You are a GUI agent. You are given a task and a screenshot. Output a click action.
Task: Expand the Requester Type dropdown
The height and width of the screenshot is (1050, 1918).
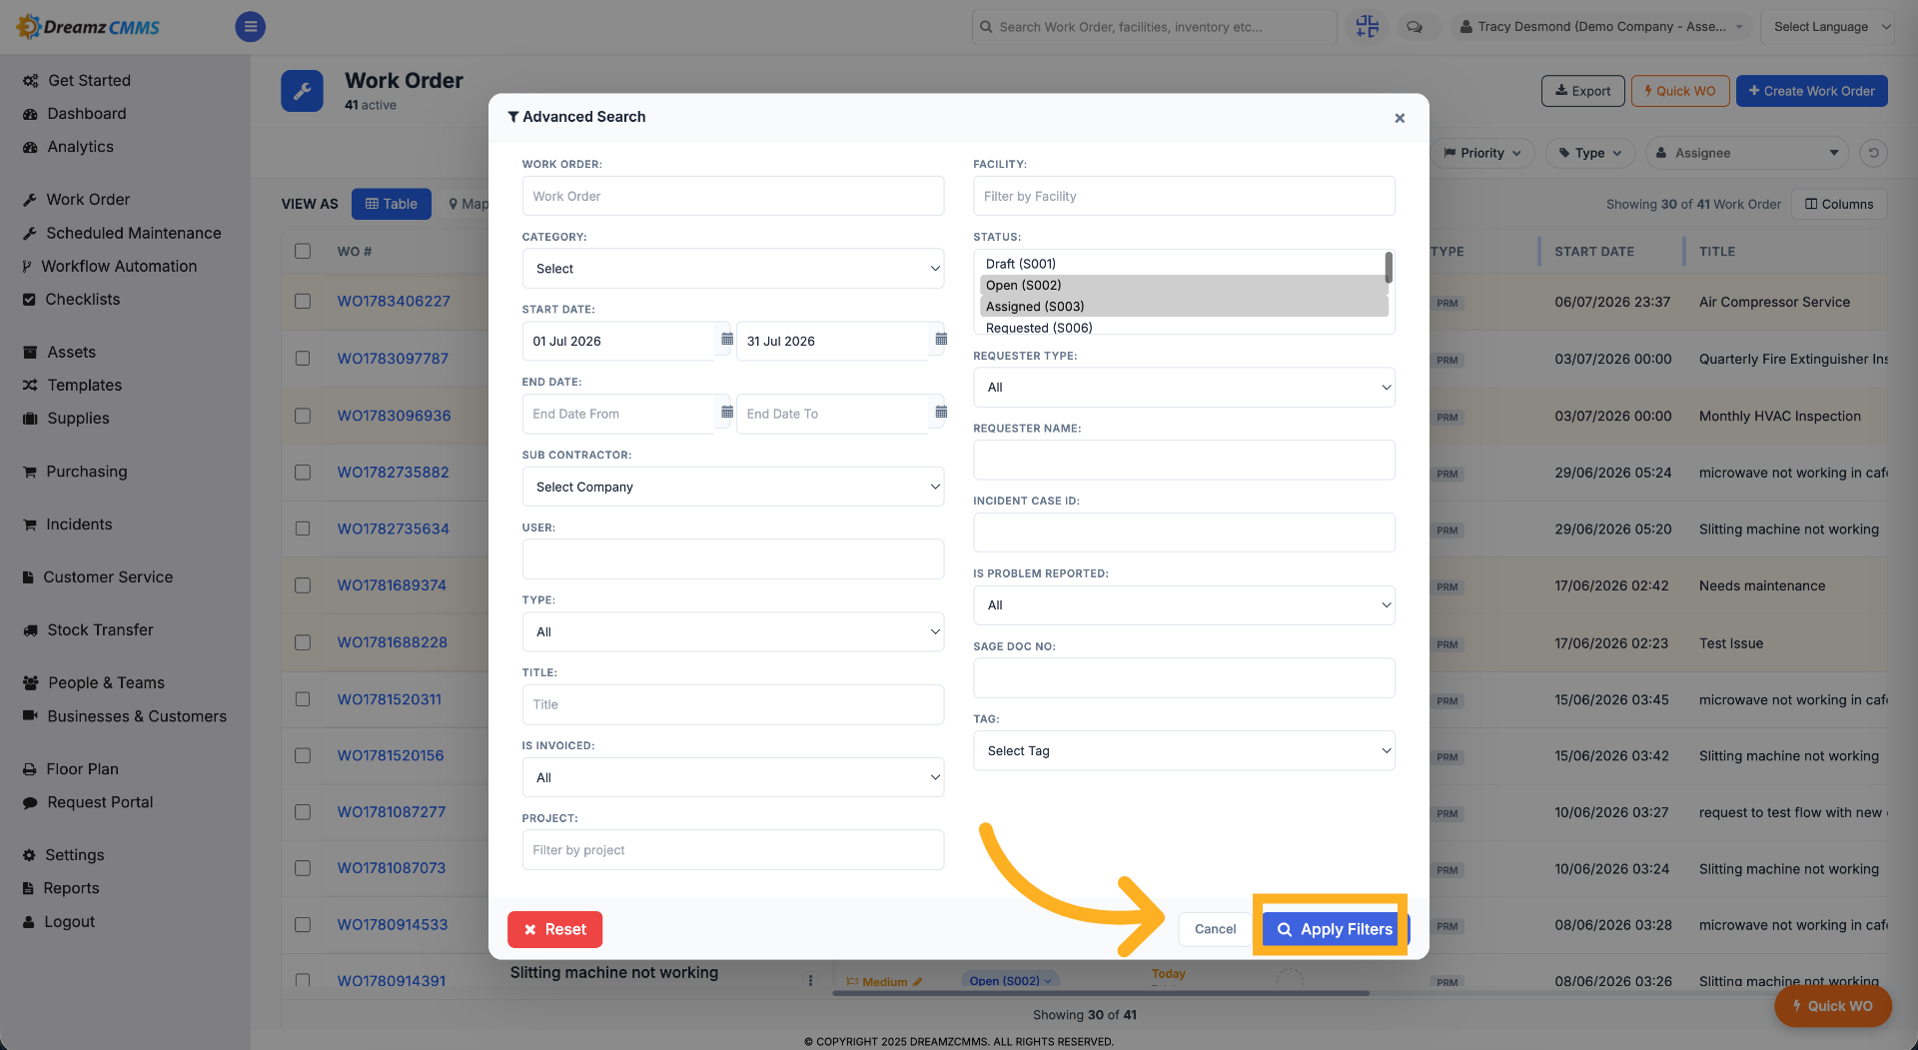(1184, 387)
